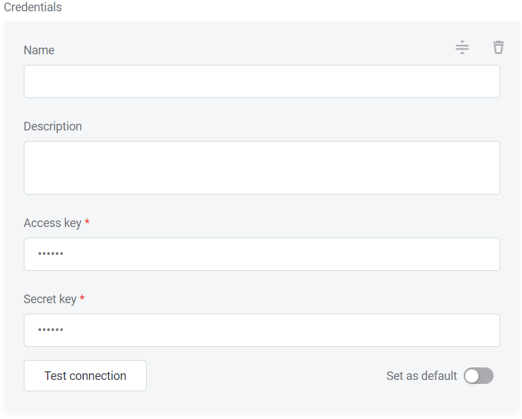Screen dimensions: 522x419
Task: Click the Set as default label text
Action: [422, 376]
